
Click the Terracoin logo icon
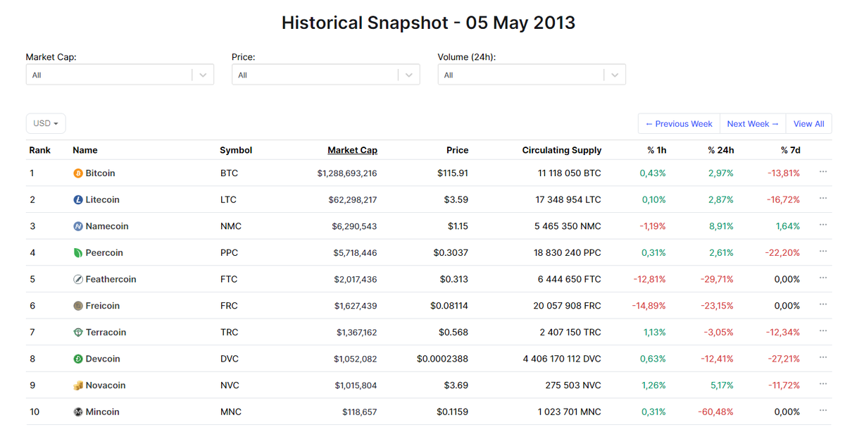click(x=78, y=333)
